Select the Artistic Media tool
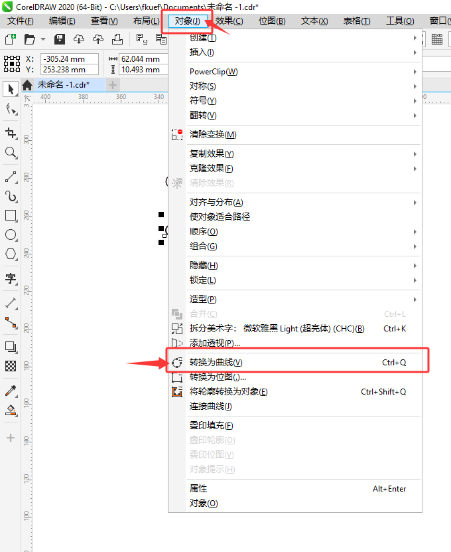This screenshot has height=552, width=451. (x=11, y=196)
